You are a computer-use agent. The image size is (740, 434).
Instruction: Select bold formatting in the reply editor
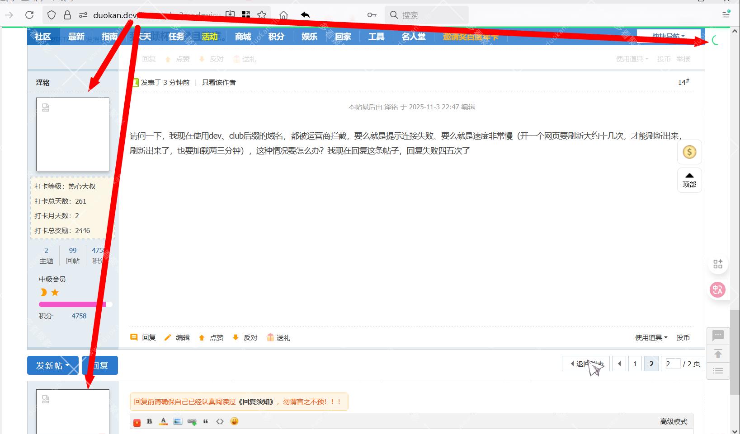pos(149,421)
